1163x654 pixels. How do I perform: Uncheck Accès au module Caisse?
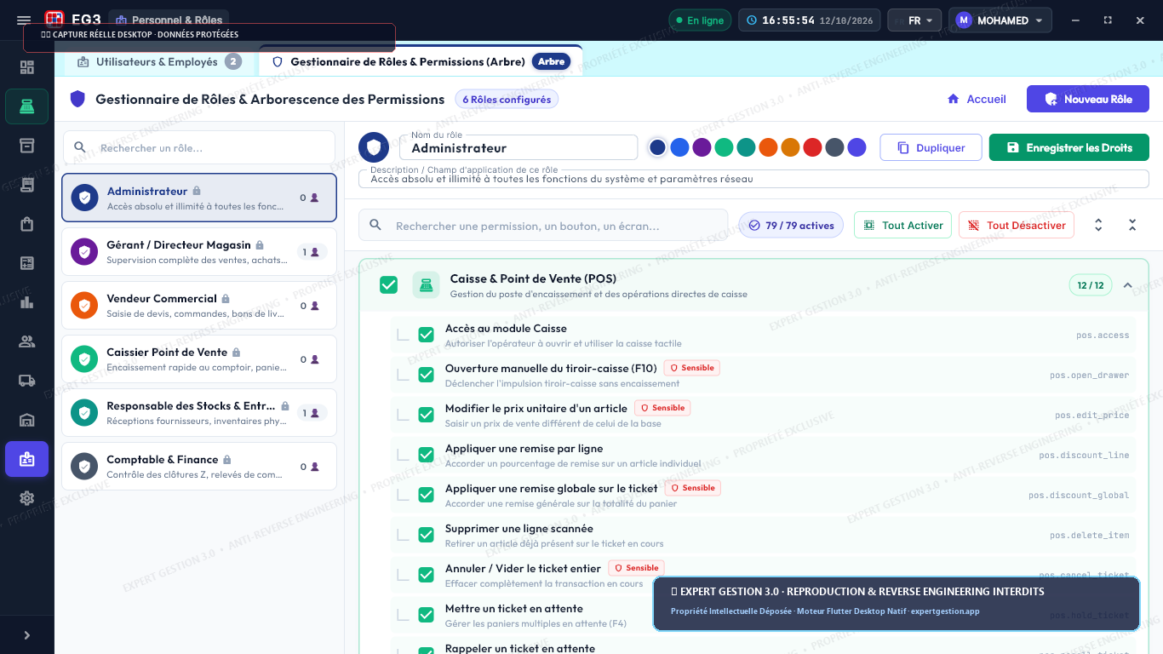(427, 335)
